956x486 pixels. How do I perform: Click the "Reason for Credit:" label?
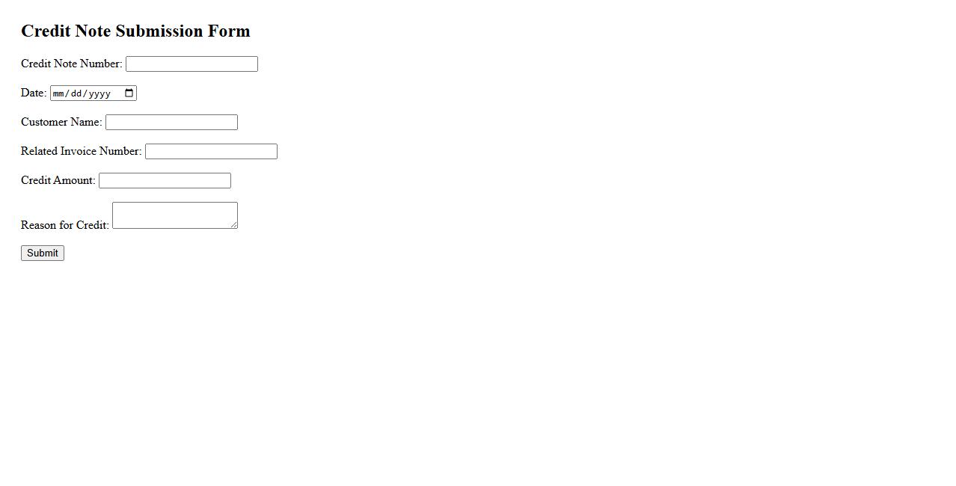(x=65, y=225)
